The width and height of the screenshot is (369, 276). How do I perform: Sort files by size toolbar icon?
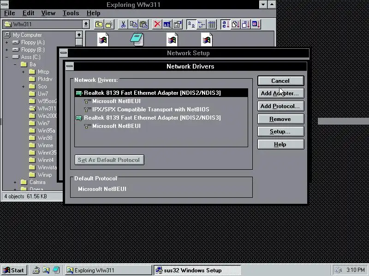246,24
